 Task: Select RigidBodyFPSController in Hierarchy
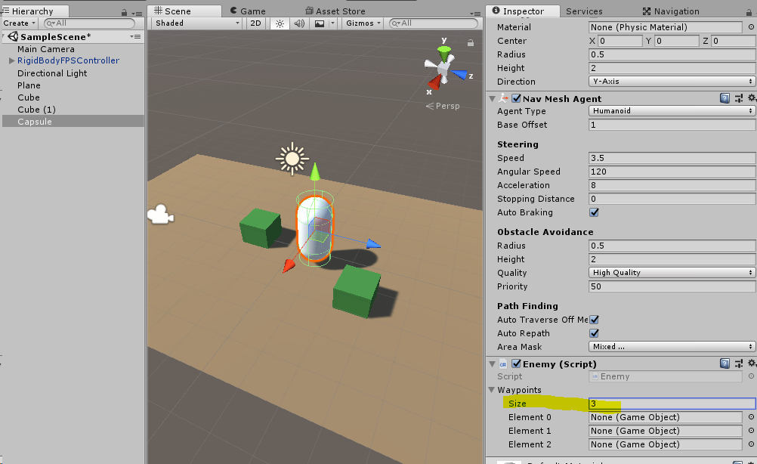pos(68,61)
